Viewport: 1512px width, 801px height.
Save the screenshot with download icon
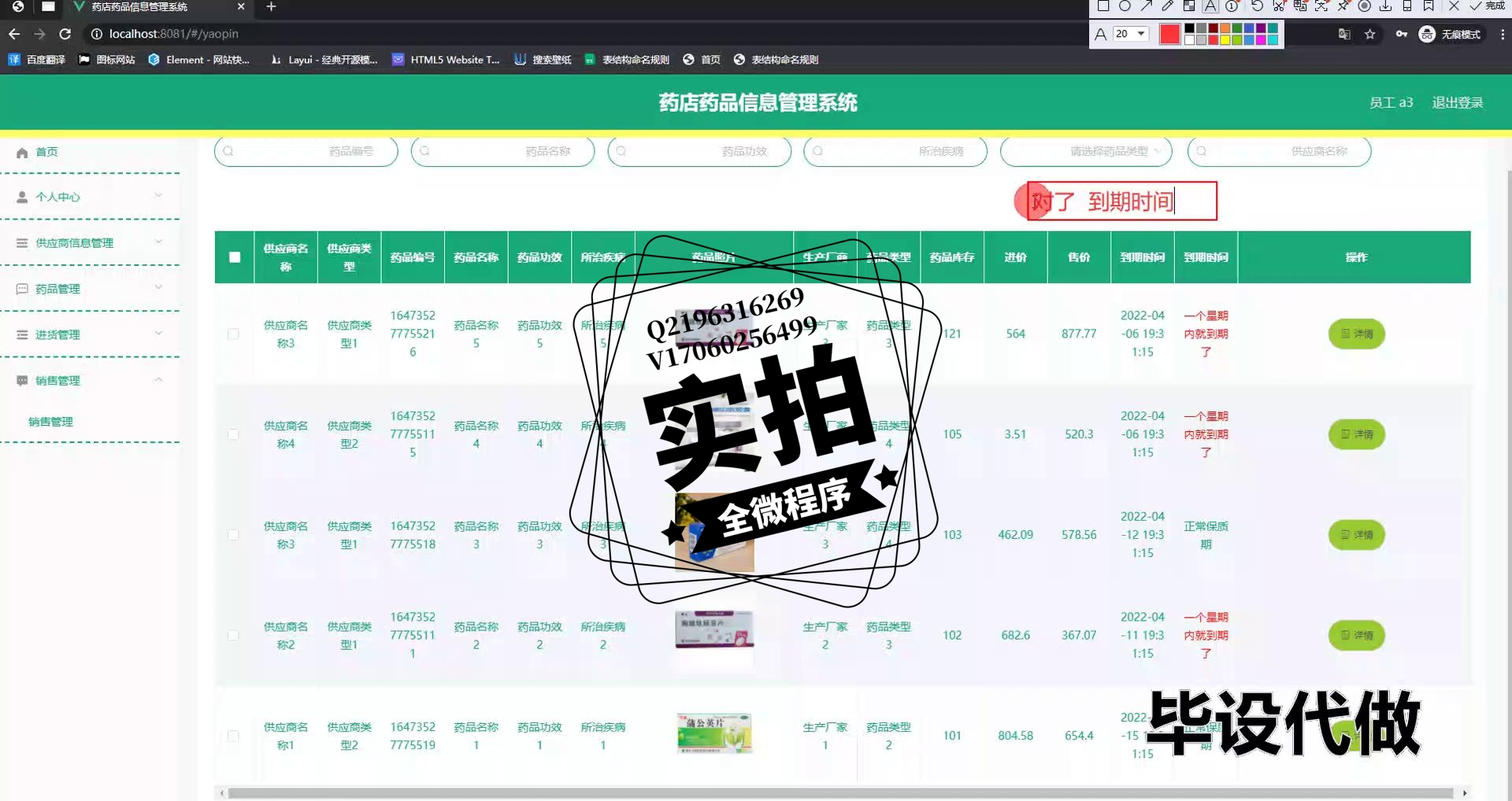[1386, 6]
